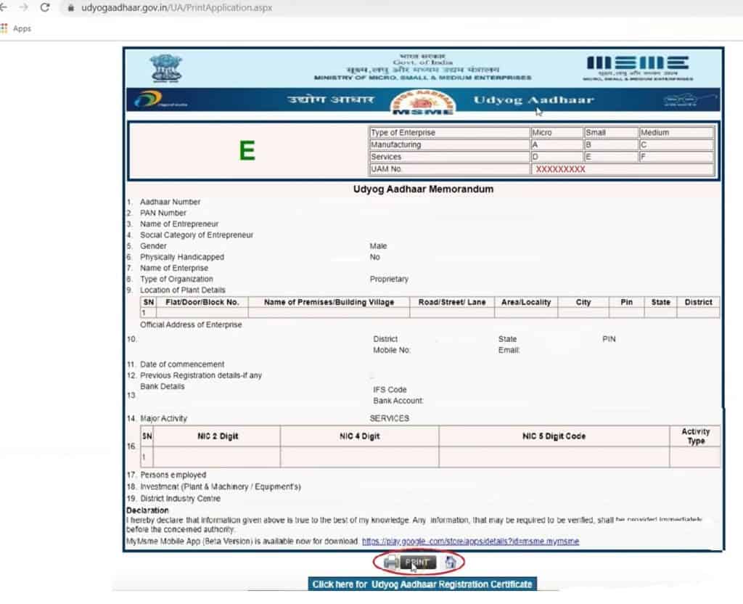Open the MyMsme Google Play store link
Image resolution: width=743 pixels, height=604 pixels.
tap(470, 542)
